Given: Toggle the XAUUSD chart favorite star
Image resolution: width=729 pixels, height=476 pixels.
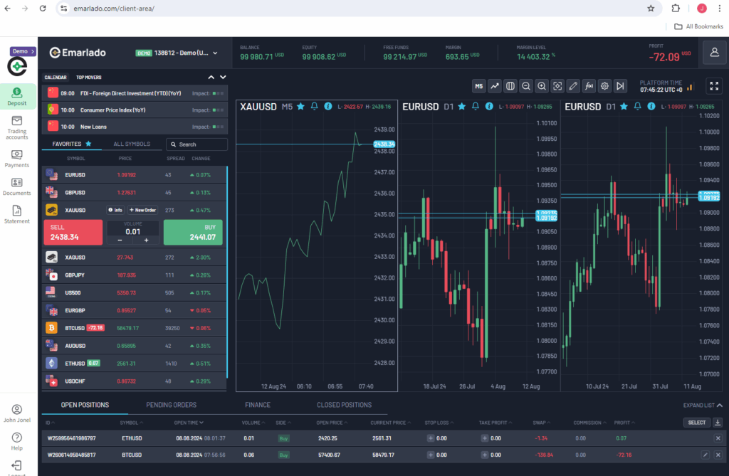Looking at the screenshot, I should coord(300,106).
